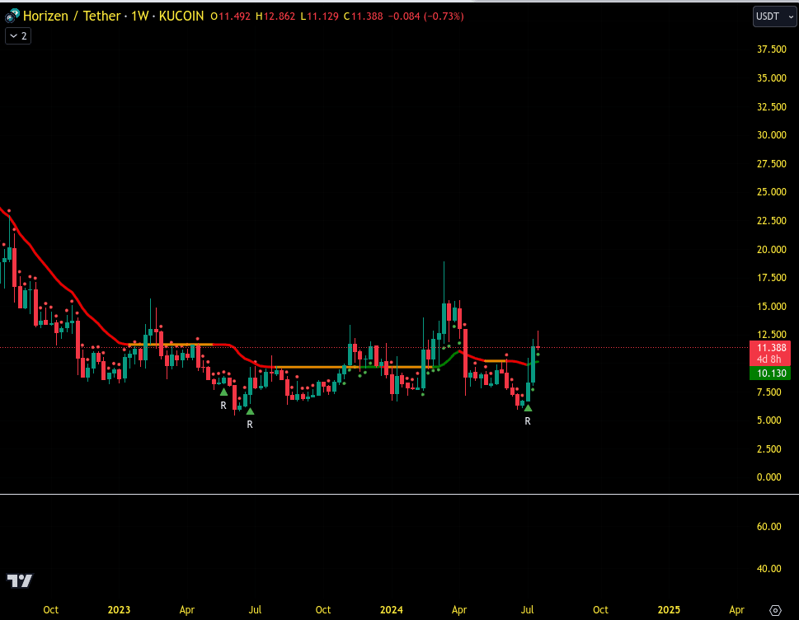
Task: Click the KUCOIN exchange label
Action: click(181, 16)
